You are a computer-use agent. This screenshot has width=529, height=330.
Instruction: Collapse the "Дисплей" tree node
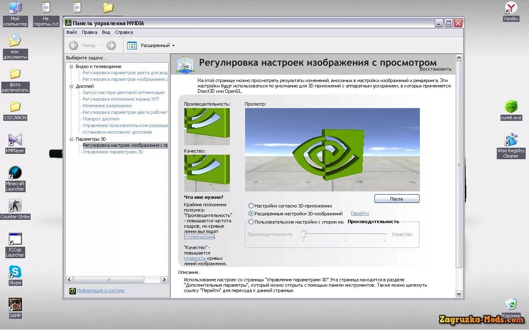coord(71,86)
